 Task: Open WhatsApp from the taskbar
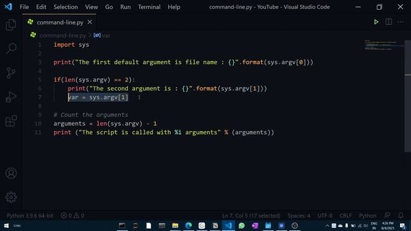241,225
